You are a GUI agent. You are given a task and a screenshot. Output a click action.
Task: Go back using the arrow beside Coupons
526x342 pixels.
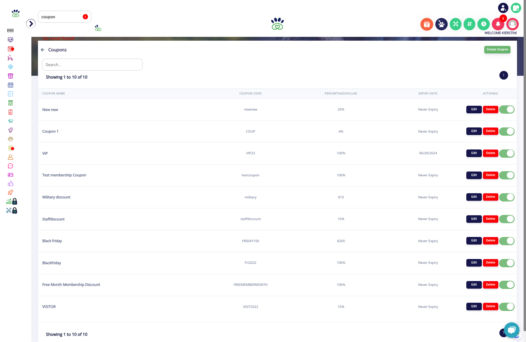point(43,50)
